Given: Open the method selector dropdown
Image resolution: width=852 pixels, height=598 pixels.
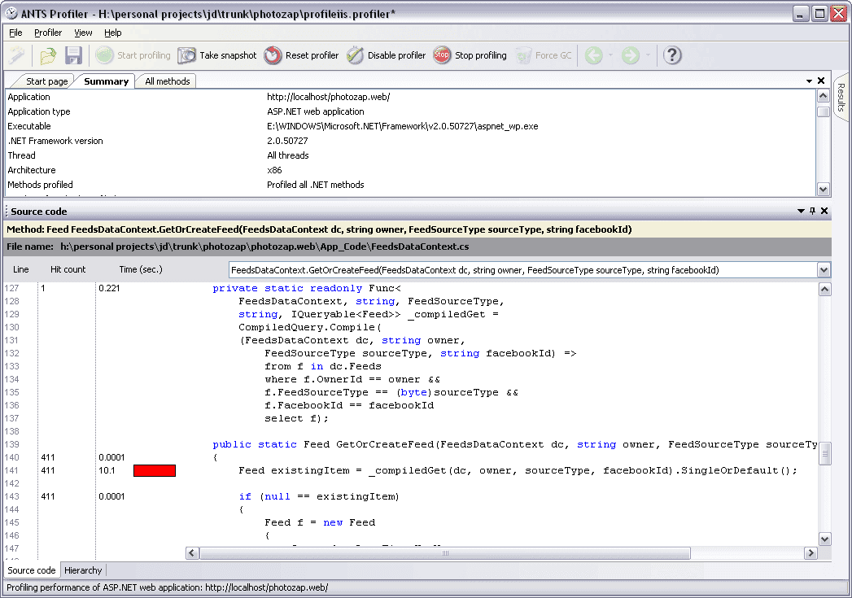Looking at the screenshot, I should point(824,270).
